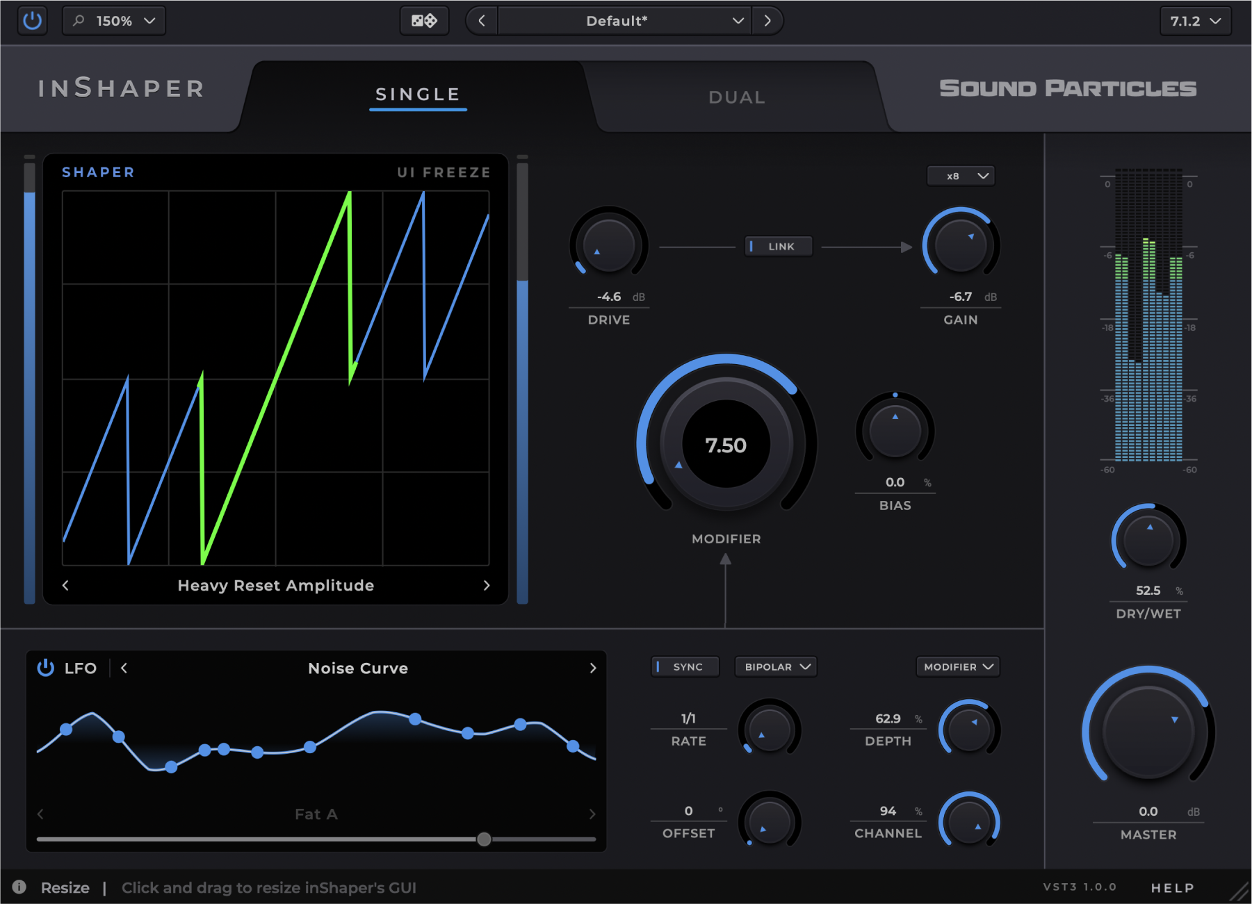The height and width of the screenshot is (904, 1252).
Task: Click the randomize dice icon
Action: (424, 21)
